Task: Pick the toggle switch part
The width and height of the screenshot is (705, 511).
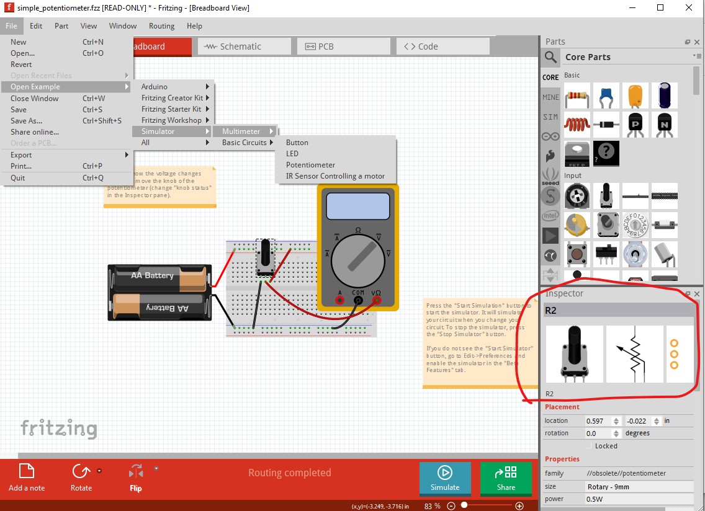Action: point(635,254)
